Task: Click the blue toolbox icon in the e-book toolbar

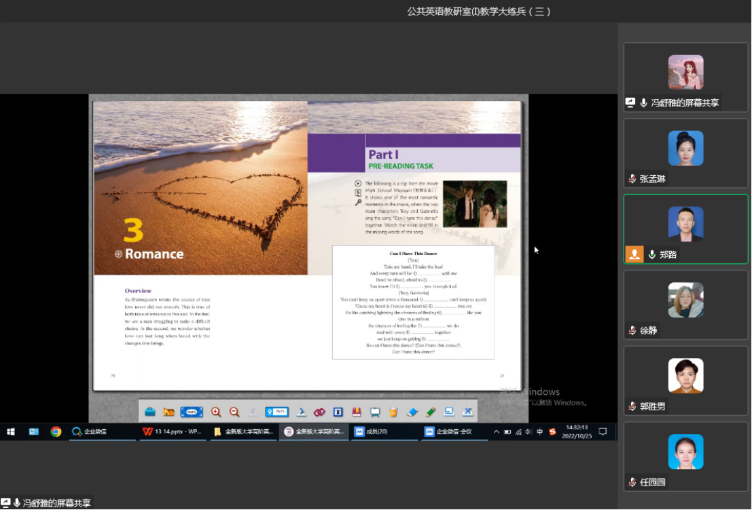Action: tap(150, 412)
